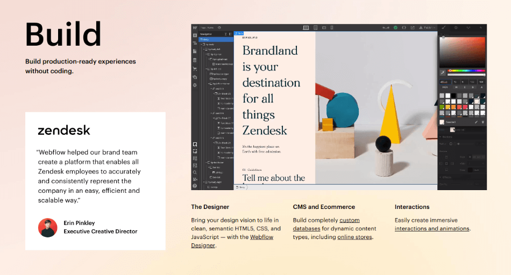
Task: Open the Navigator panel from the sidebar
Action: click(x=195, y=43)
